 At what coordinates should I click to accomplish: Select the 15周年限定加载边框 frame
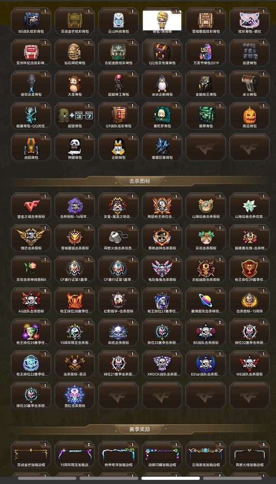coord(75,454)
